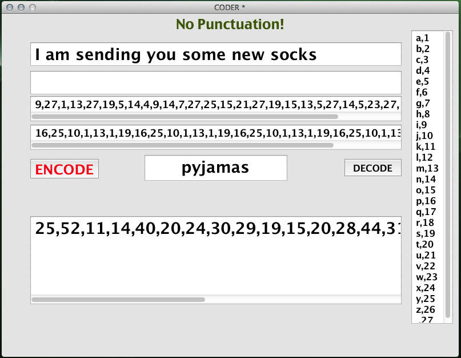461x358 pixels.
Task: Pick 'p,16' from the letter list
Action: point(425,201)
